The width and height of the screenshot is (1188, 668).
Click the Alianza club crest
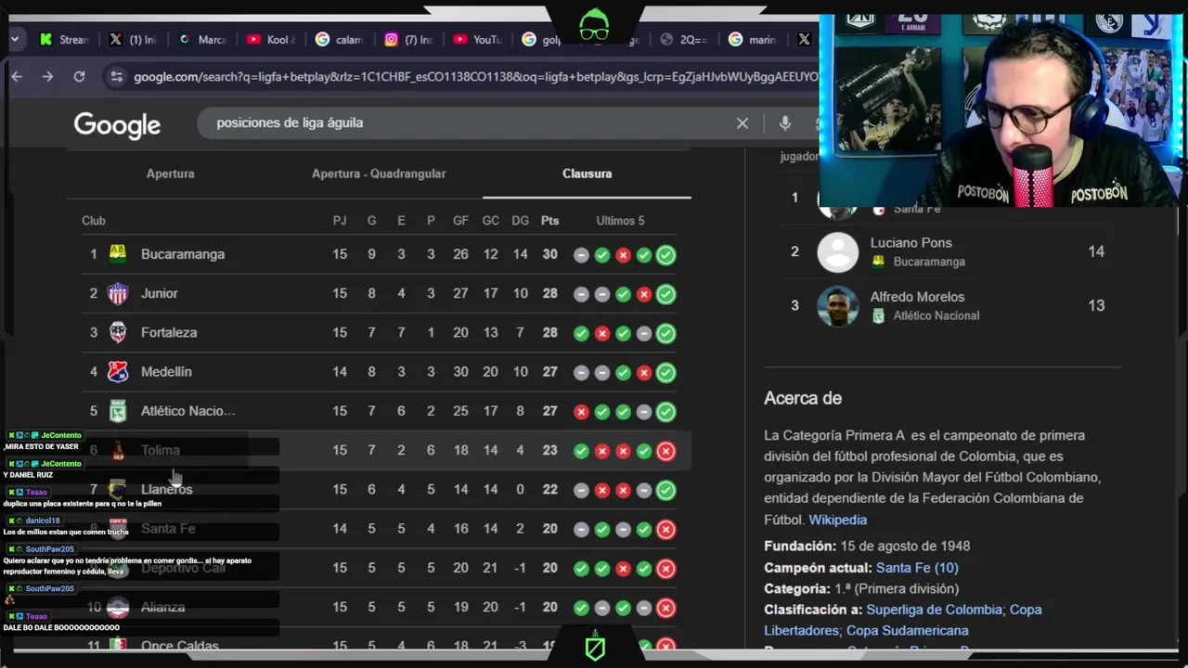(x=118, y=607)
